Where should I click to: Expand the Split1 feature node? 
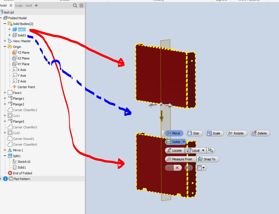pos(5,156)
